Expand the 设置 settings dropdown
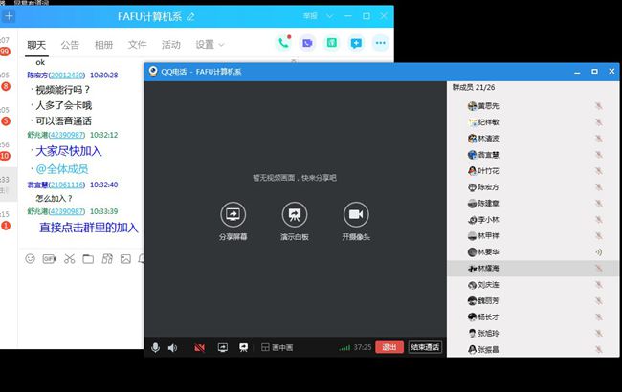622x392 pixels. [210, 44]
